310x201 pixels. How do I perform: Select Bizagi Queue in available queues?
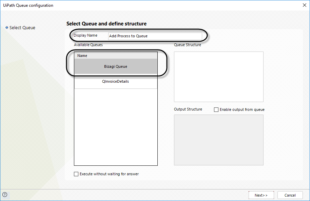coord(116,66)
